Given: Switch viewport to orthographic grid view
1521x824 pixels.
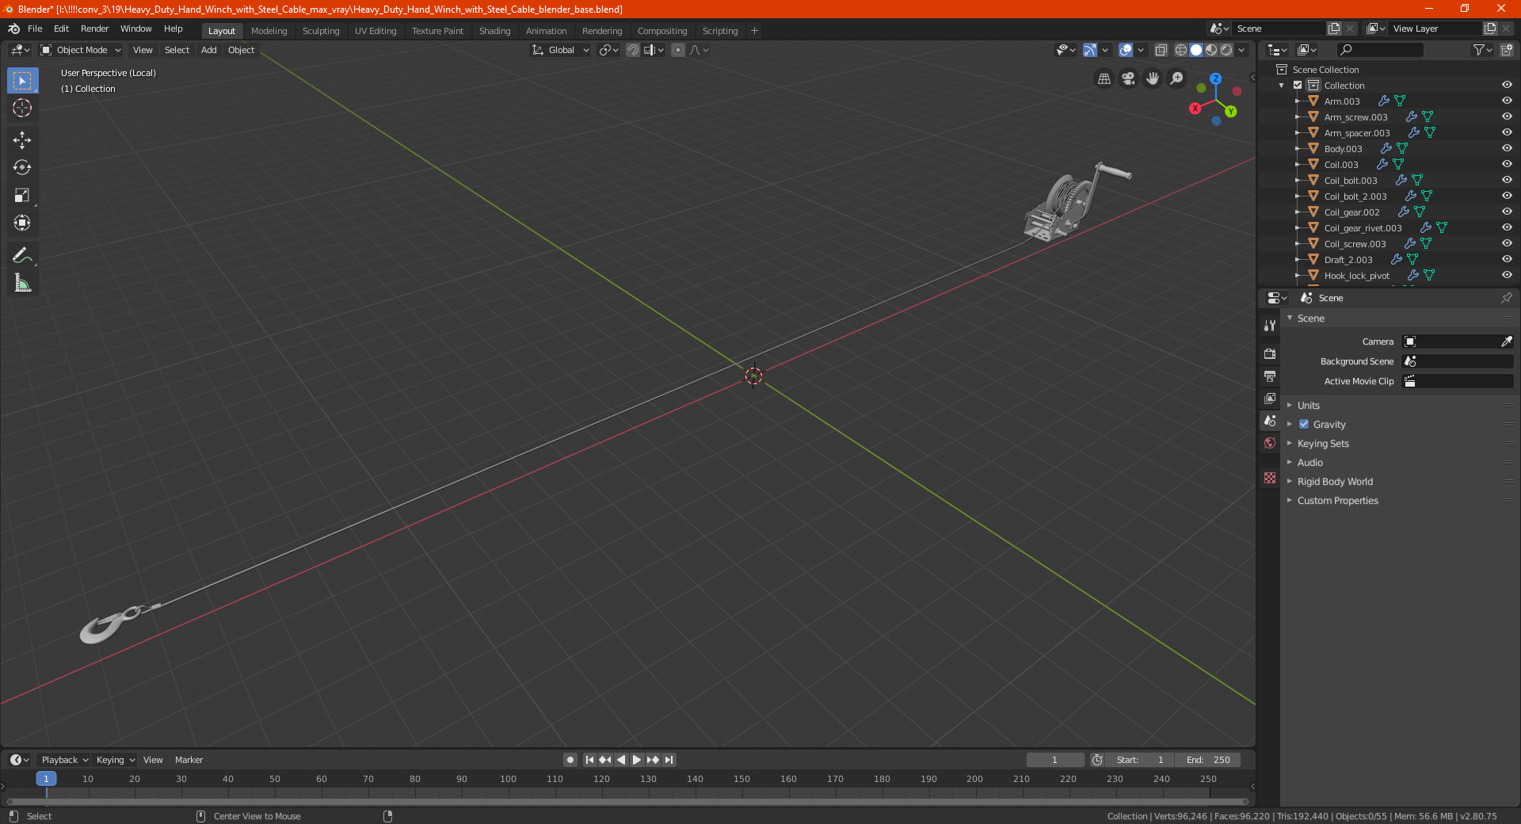Looking at the screenshot, I should point(1104,78).
